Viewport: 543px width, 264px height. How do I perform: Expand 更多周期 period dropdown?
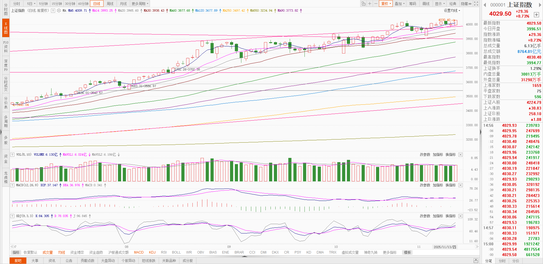click(x=140, y=4)
